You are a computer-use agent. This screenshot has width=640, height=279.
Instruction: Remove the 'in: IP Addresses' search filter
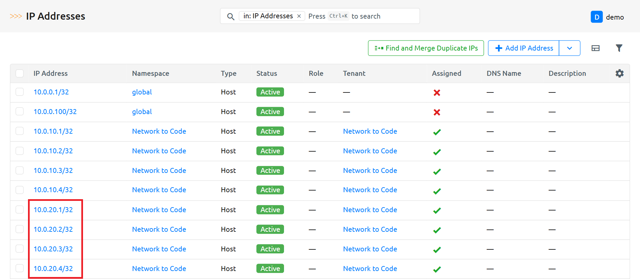click(299, 16)
